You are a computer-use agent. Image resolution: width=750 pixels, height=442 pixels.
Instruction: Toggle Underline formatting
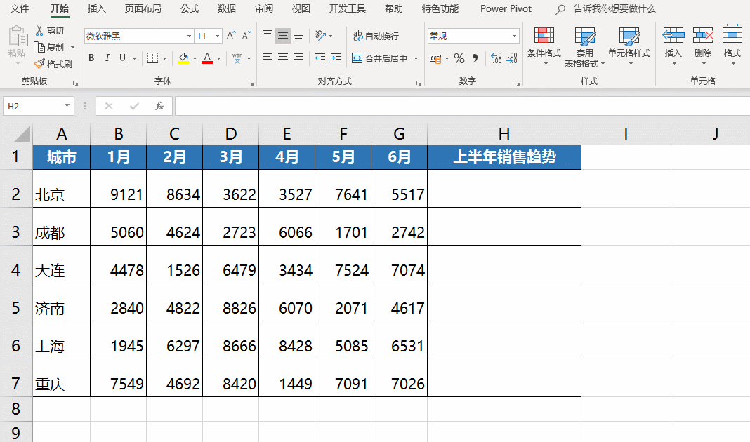pos(122,58)
